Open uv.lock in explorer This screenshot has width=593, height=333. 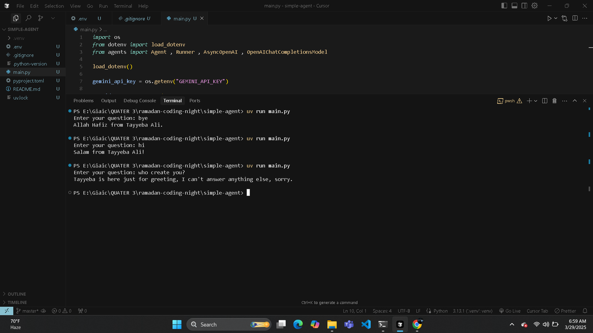coord(33,98)
